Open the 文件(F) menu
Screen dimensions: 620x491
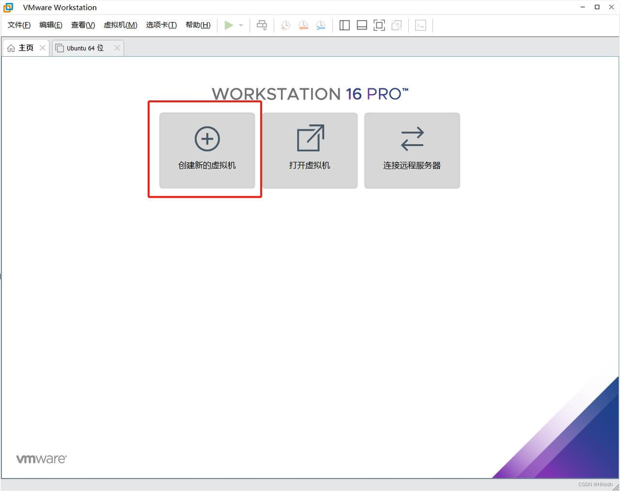click(x=19, y=25)
